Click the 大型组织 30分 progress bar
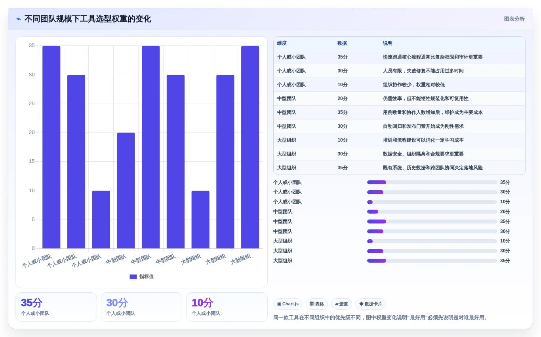The width and height of the screenshot is (541, 337). (432, 251)
